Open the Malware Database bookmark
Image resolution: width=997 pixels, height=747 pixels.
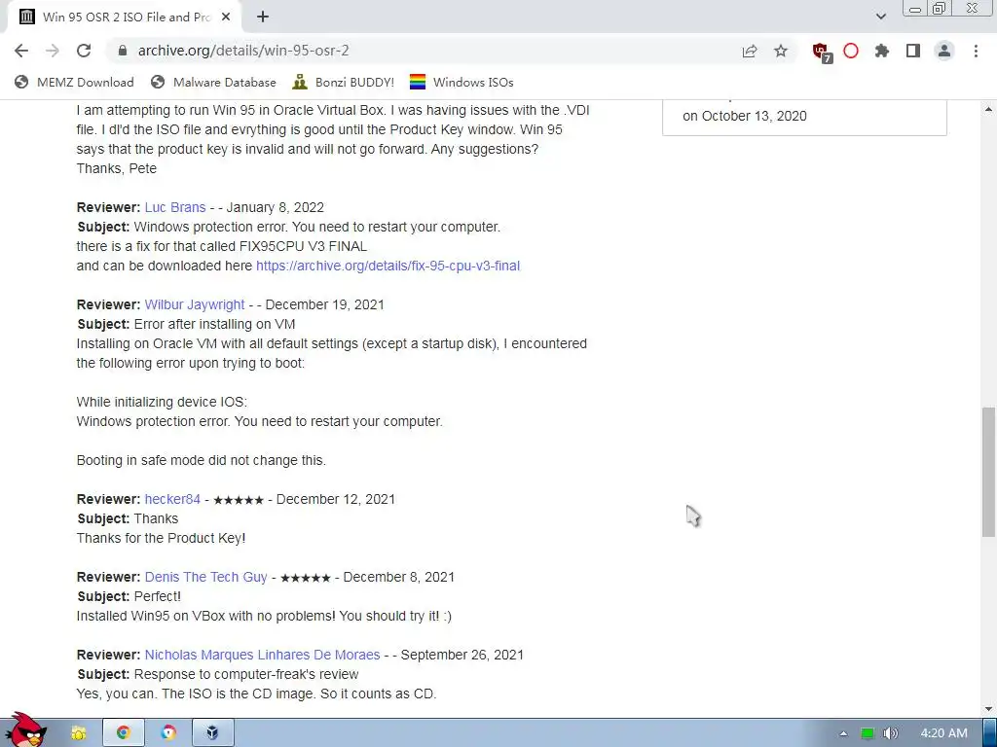click(x=213, y=82)
